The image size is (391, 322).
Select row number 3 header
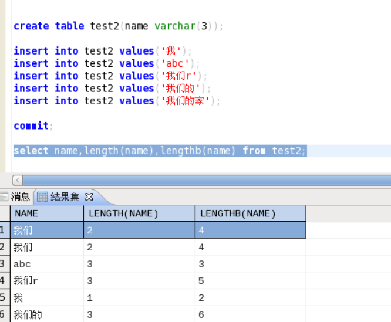tap(4, 265)
